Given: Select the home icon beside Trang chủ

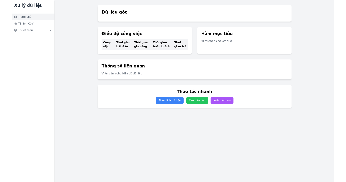Looking at the screenshot, I should coord(16,17).
